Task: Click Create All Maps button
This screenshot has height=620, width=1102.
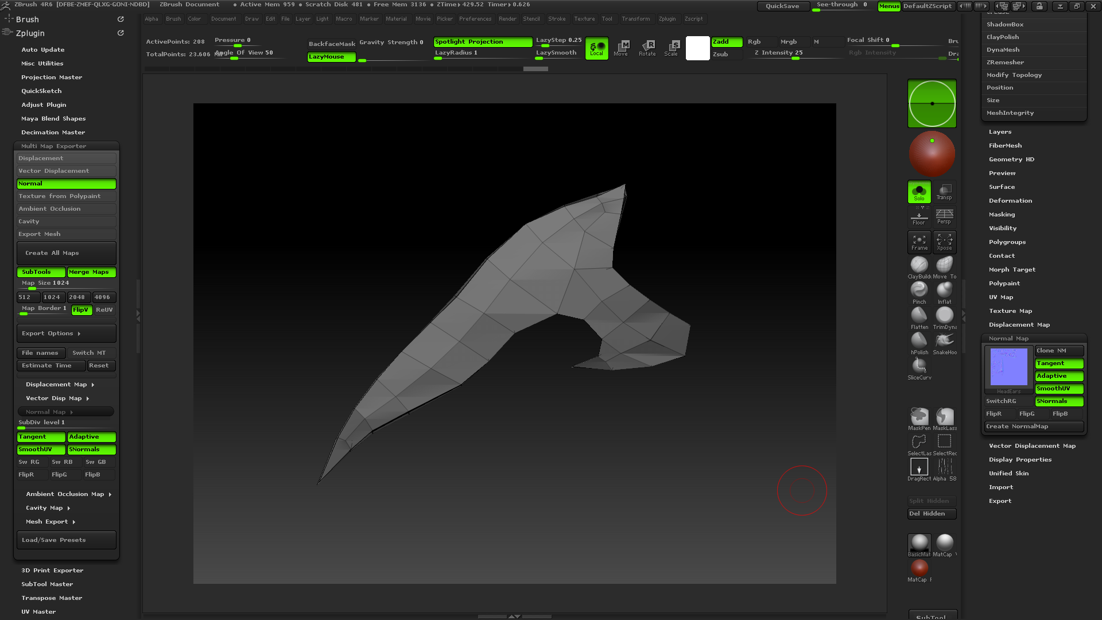Action: (67, 253)
